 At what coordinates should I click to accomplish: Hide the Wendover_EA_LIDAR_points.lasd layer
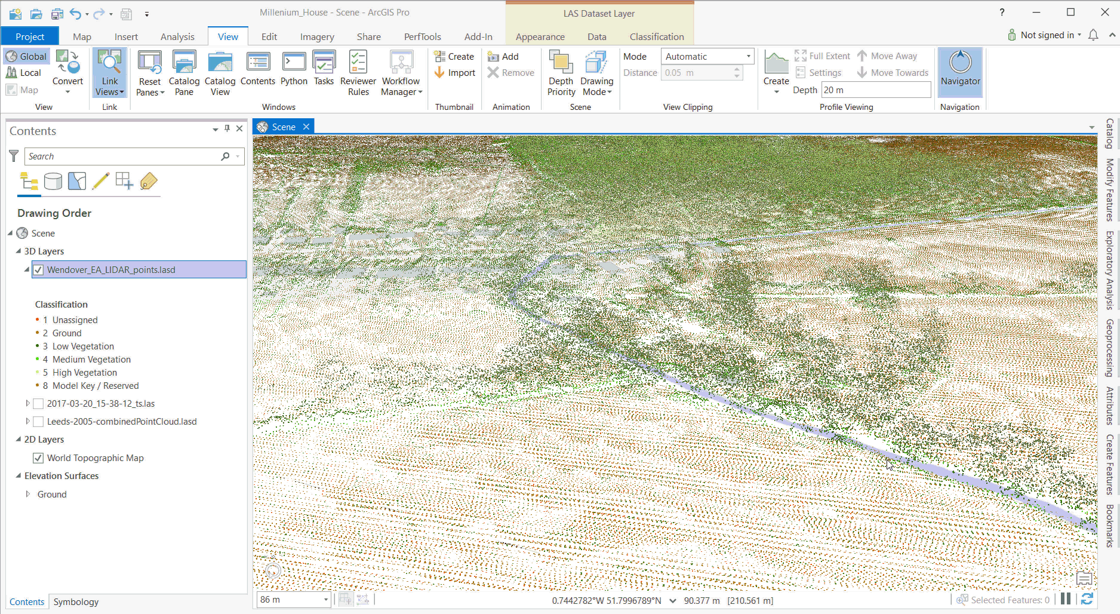(38, 269)
